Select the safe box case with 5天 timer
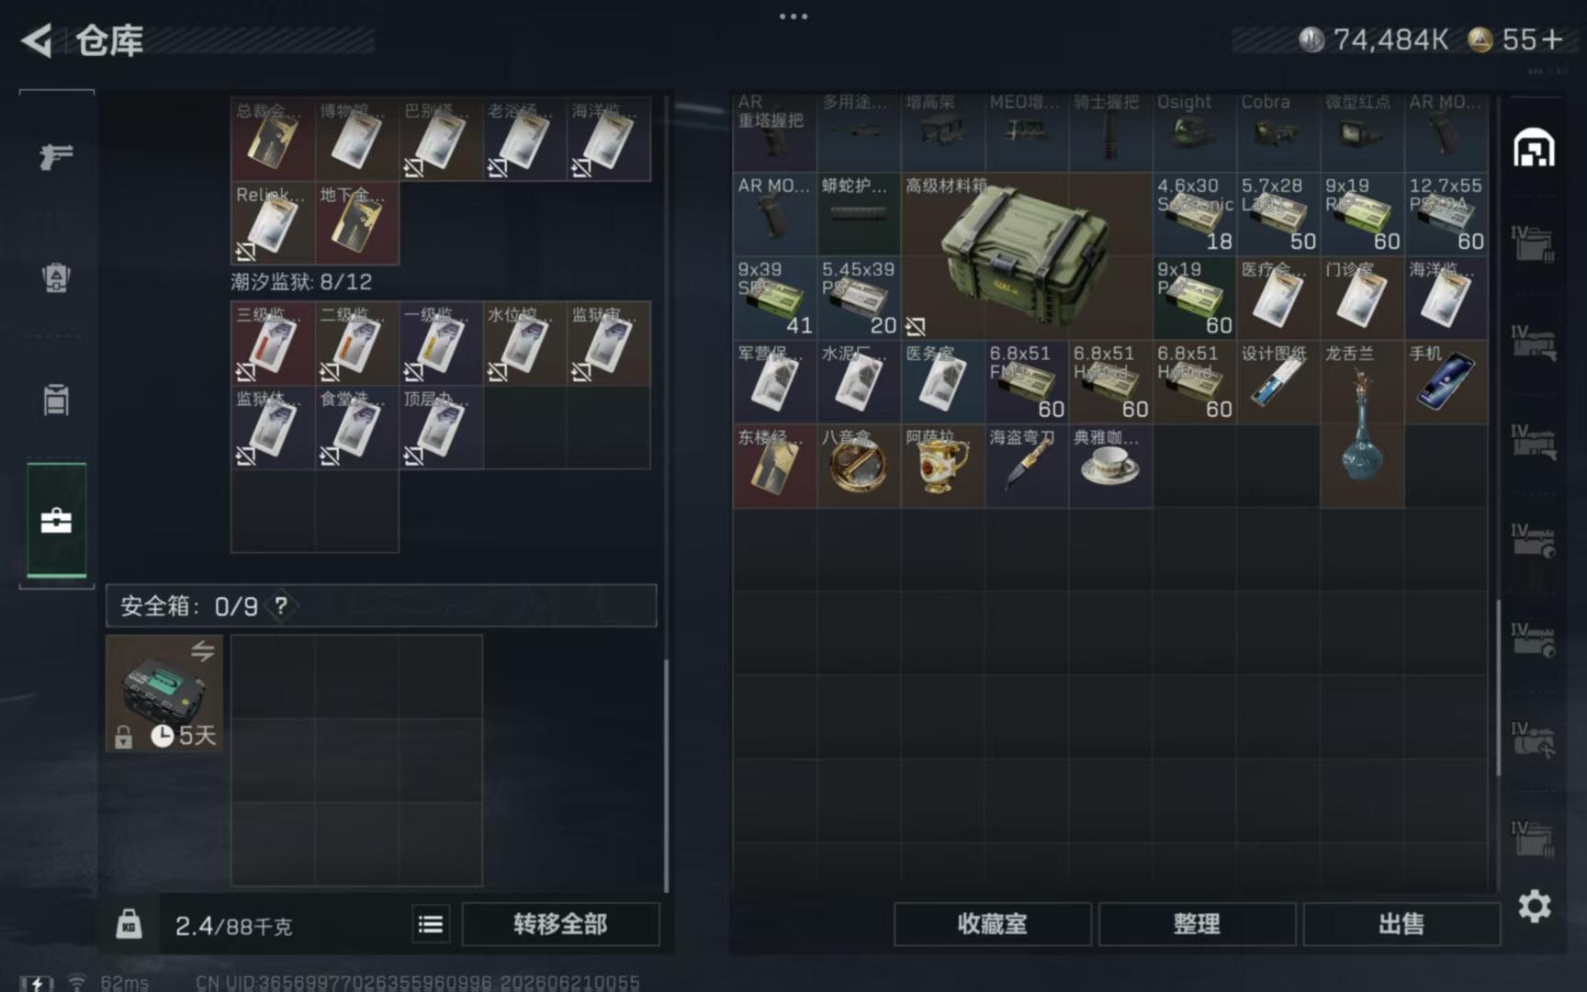 (x=164, y=693)
